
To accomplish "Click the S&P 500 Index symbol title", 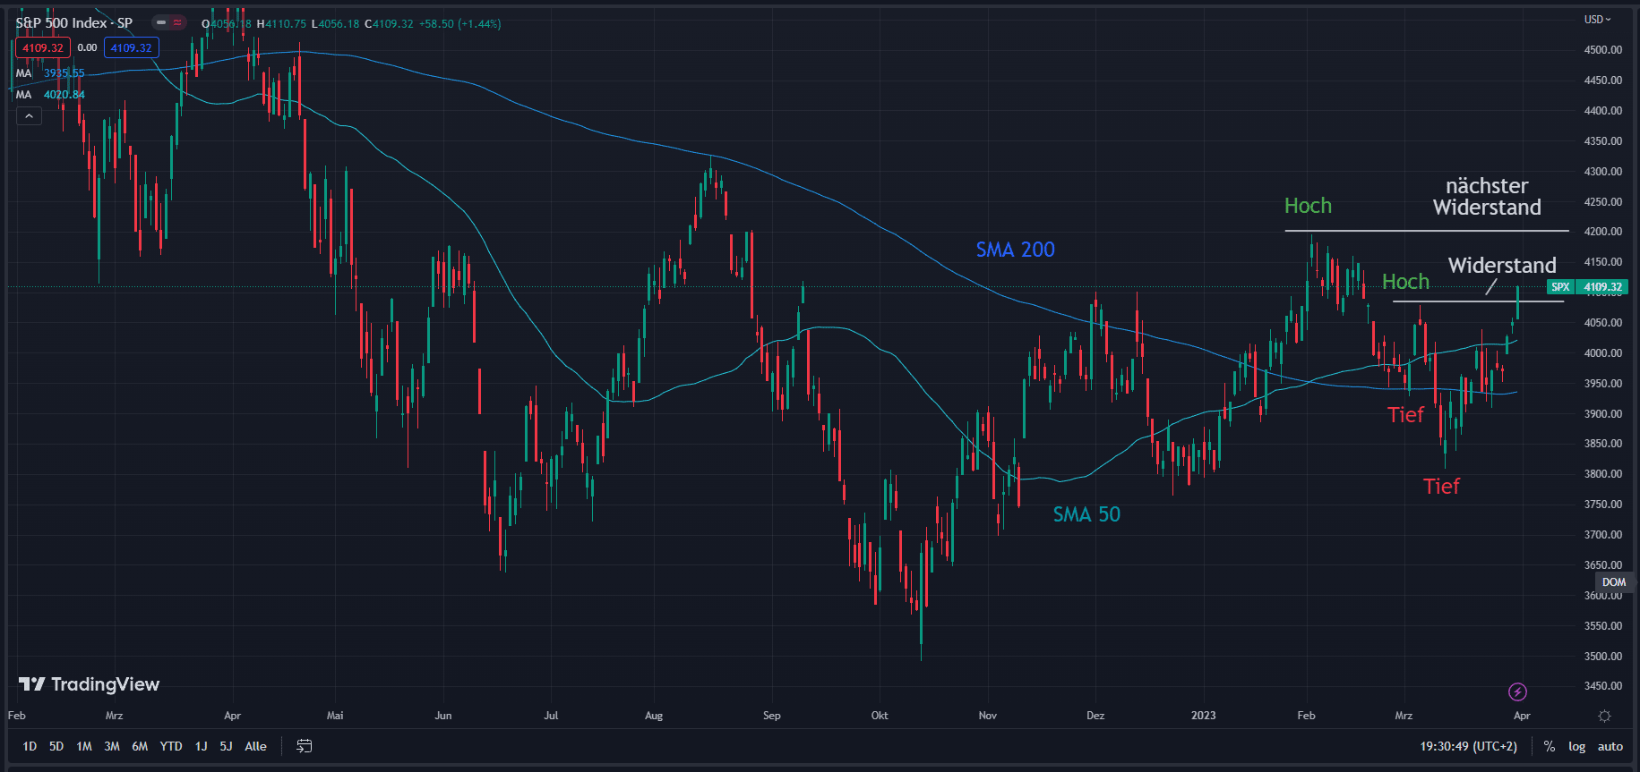I will pos(74,23).
